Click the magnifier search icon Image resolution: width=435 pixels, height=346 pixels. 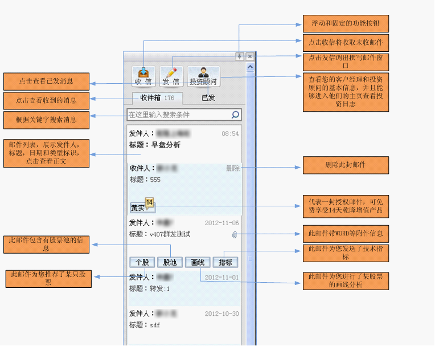tap(236, 115)
